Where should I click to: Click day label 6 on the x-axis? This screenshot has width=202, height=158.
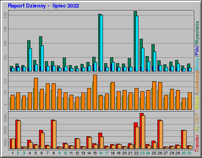click(41, 153)
